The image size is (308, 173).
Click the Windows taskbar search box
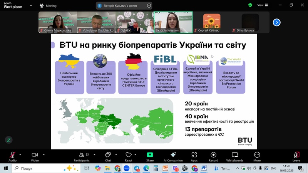pos(38,168)
